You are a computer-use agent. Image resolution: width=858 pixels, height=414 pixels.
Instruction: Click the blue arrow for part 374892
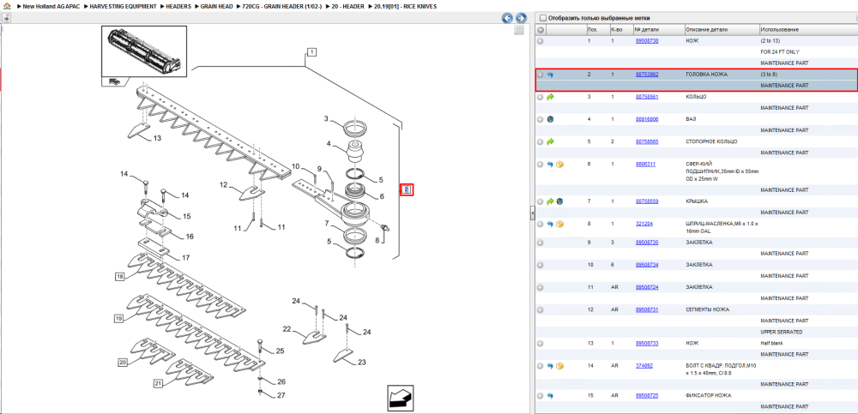click(550, 366)
